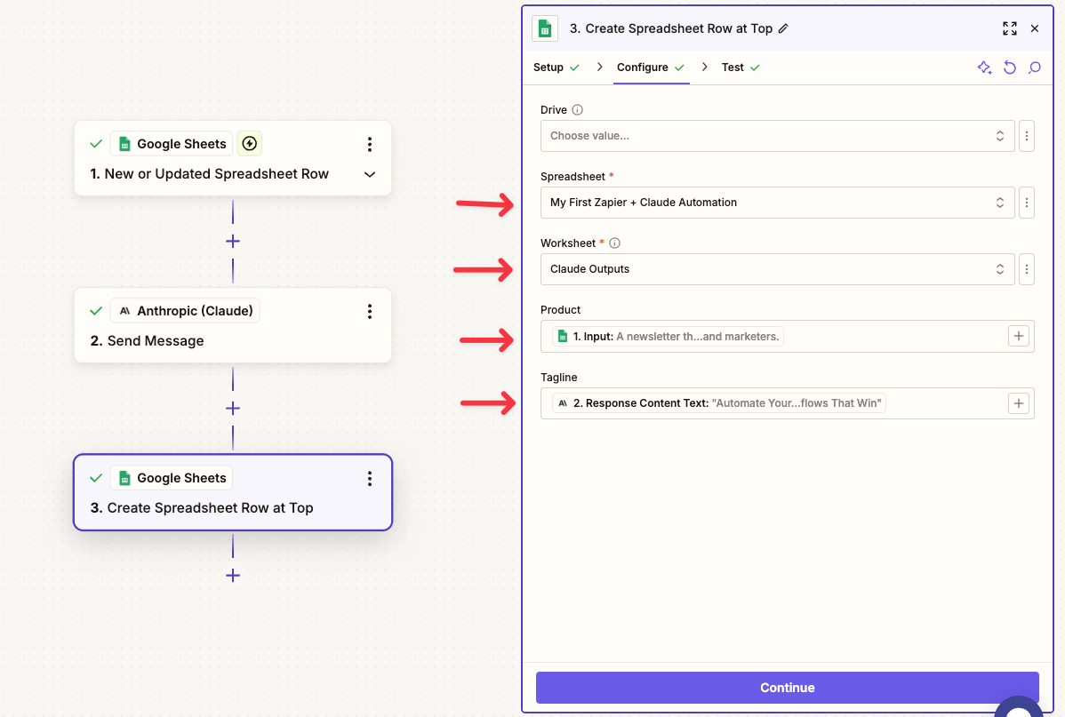Viewport: 1065px width, 717px height.
Task: Open the three-dot menu on Anthropic (Claude) step
Action: click(370, 311)
